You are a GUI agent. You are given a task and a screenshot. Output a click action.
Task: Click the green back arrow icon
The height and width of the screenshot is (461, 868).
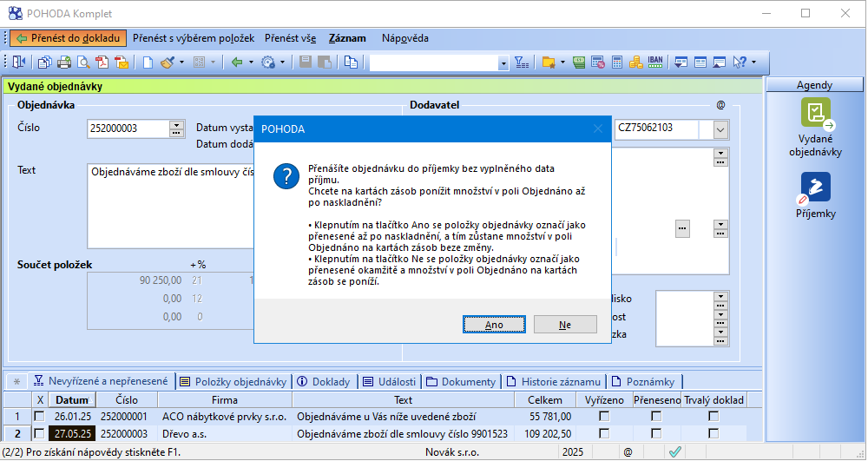coord(237,62)
